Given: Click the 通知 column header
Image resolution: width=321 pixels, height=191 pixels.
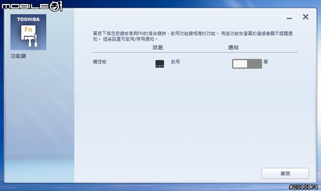Looking at the screenshot, I should coord(233,48).
